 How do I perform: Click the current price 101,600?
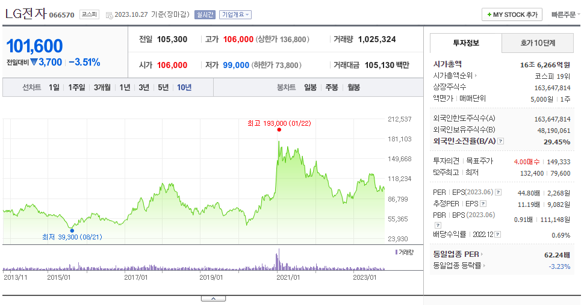click(34, 46)
